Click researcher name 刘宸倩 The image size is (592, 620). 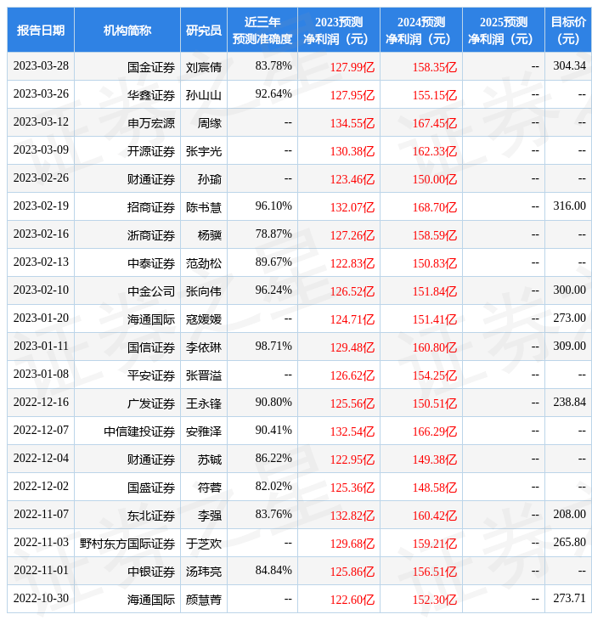[204, 67]
